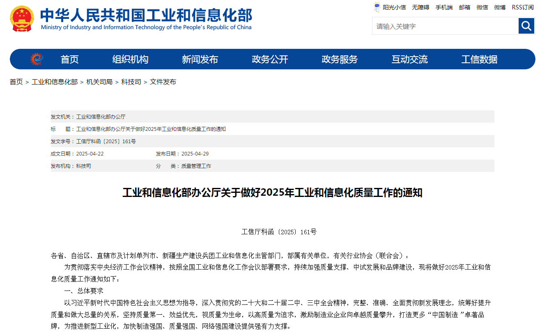Screen dimensions: 549x334
Task: Open the 微信 link
Action: 482,7
